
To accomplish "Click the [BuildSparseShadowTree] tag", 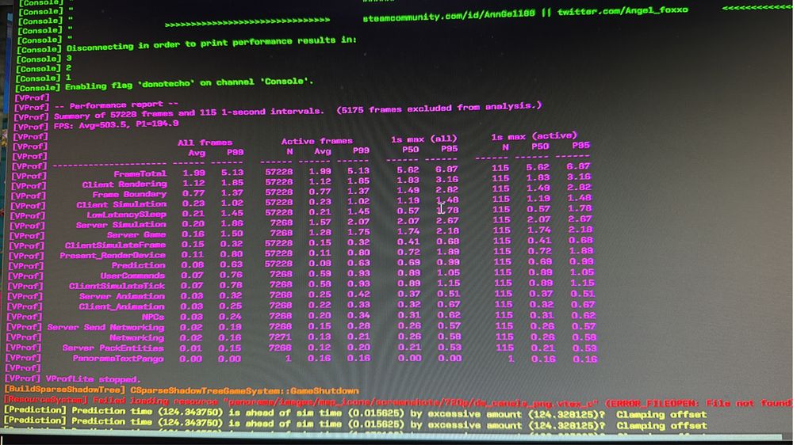I will coord(64,390).
